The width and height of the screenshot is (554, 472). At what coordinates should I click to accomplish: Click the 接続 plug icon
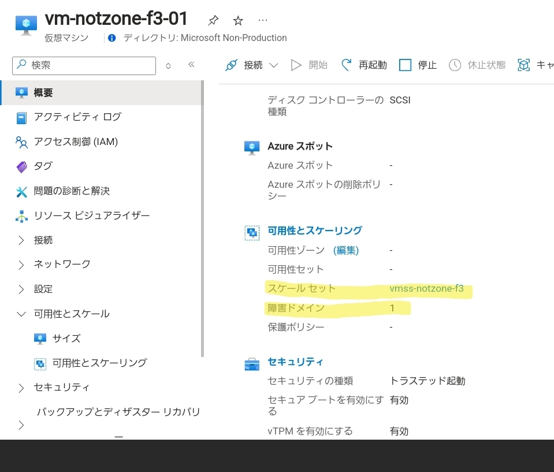pyautogui.click(x=232, y=65)
